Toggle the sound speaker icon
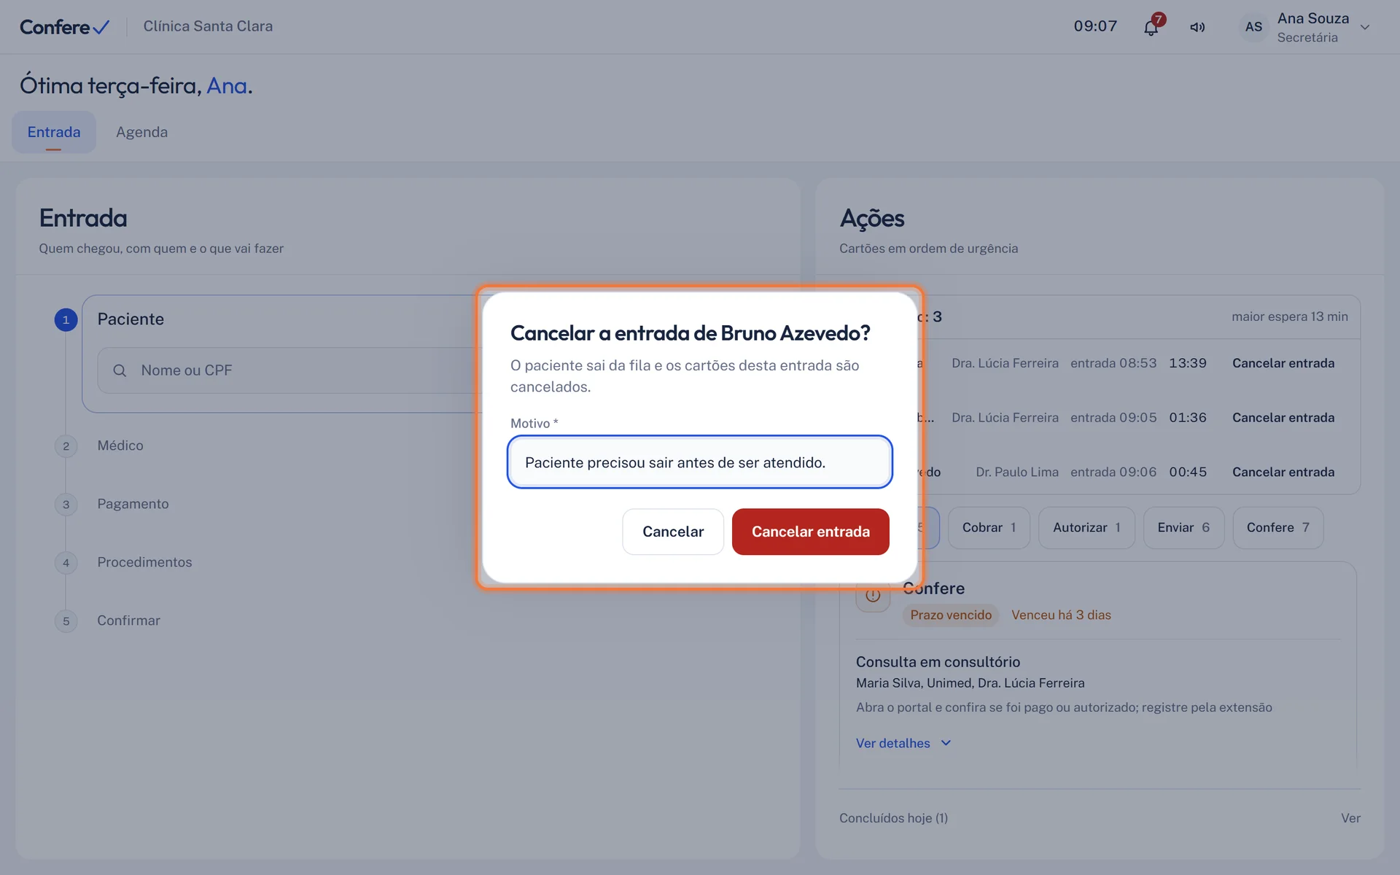The height and width of the screenshot is (875, 1400). [x=1197, y=28]
